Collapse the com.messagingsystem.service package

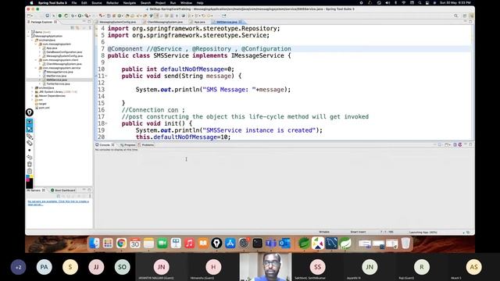36,68
